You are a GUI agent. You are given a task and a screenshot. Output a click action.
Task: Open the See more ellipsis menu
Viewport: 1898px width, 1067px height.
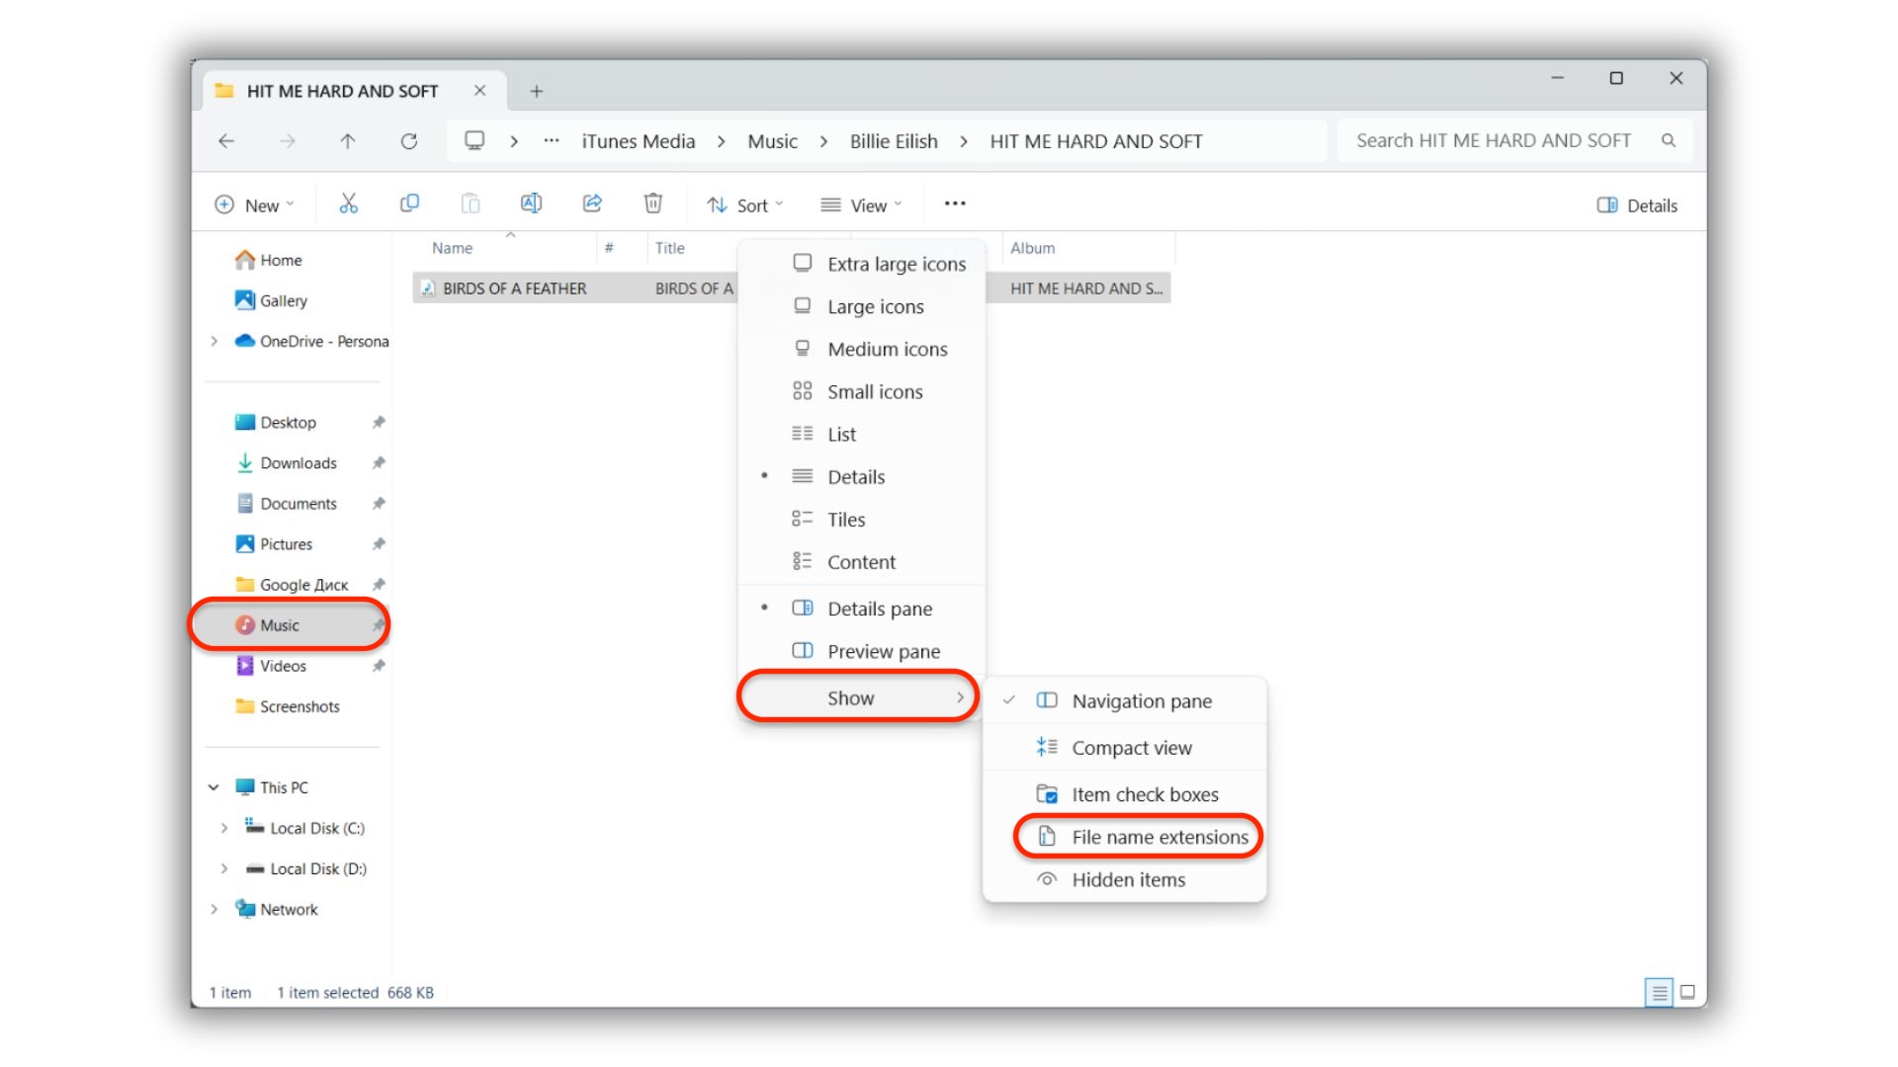click(x=954, y=204)
